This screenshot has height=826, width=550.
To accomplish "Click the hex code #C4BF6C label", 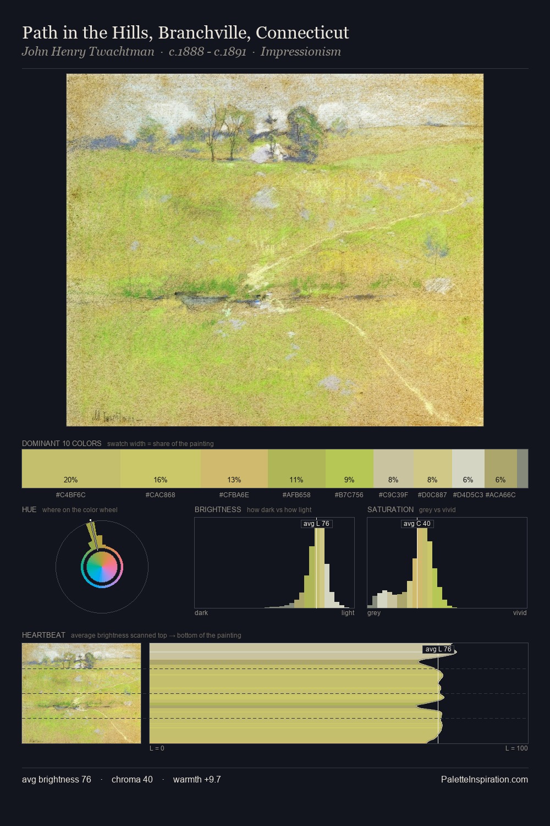I will 71,495.
